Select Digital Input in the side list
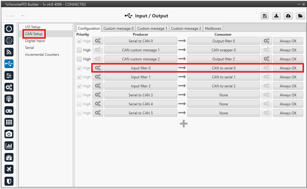This screenshot has width=307, height=189. [x=35, y=41]
